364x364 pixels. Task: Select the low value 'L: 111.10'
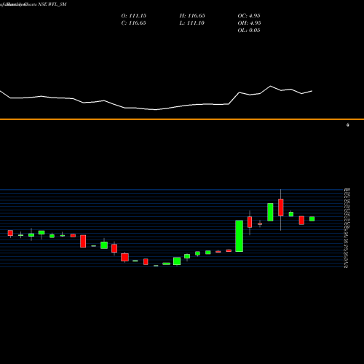click(x=192, y=23)
